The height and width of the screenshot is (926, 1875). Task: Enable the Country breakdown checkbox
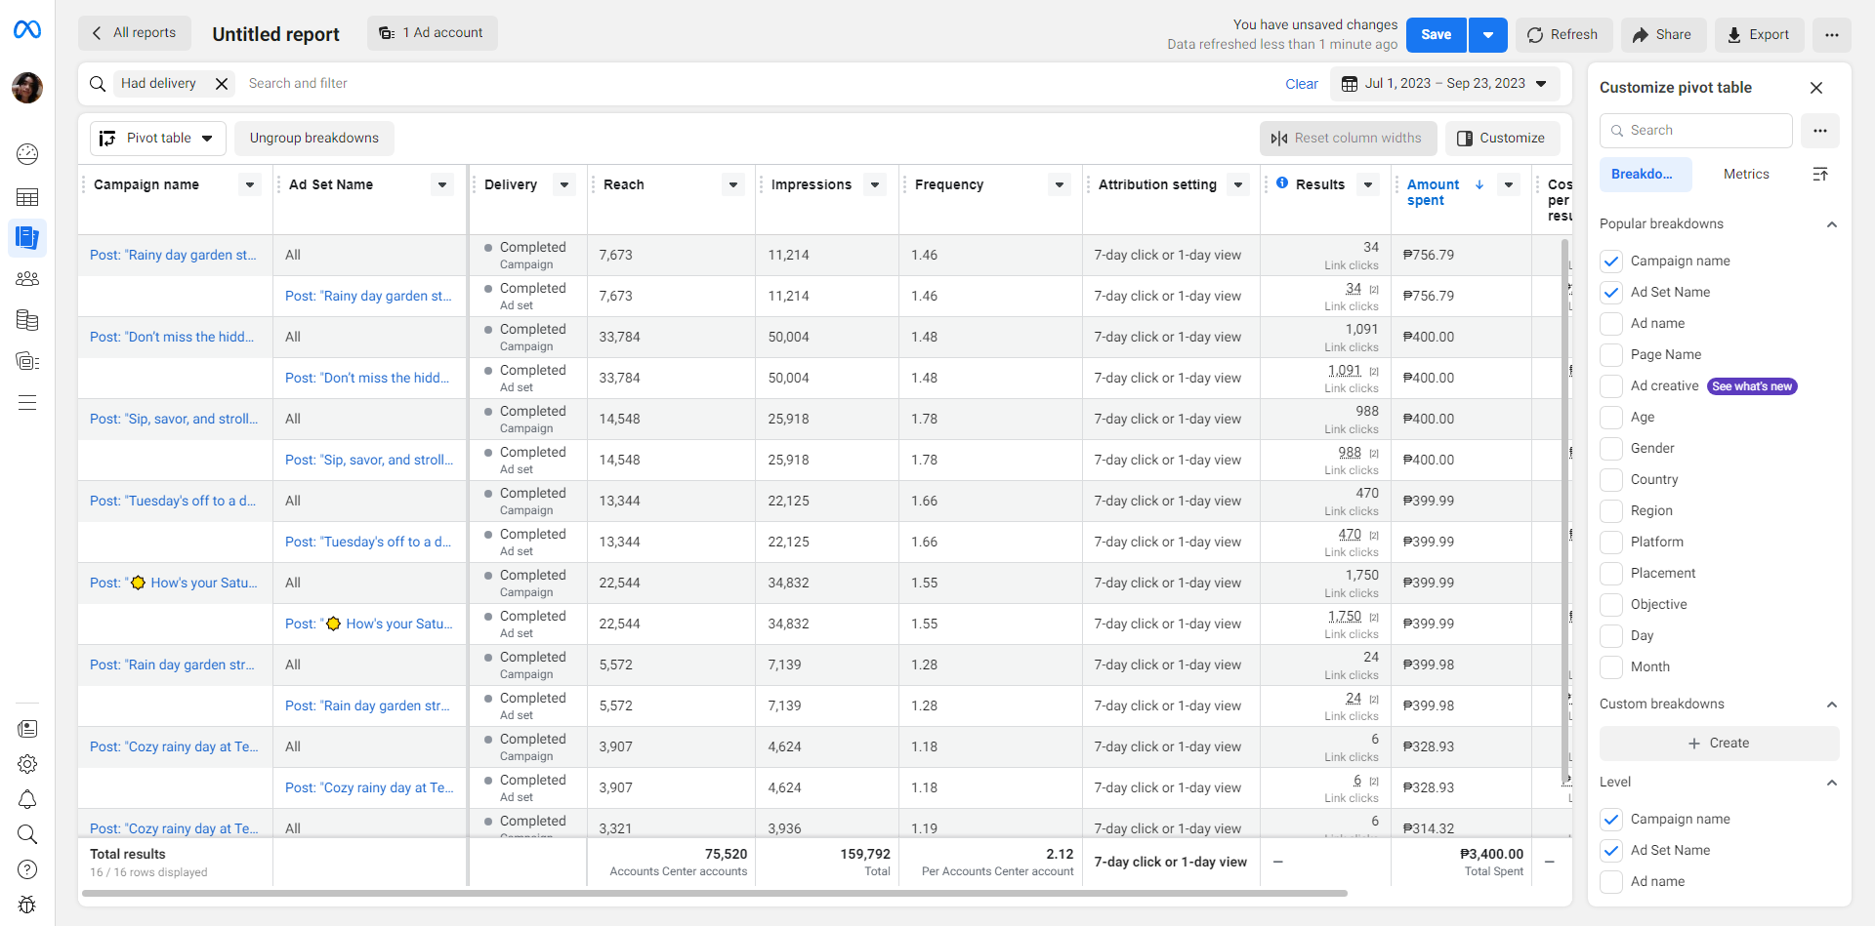[1612, 480]
